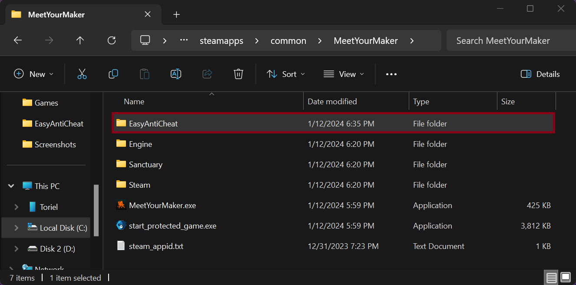
Task: Open the View dropdown menu
Action: (x=344, y=74)
